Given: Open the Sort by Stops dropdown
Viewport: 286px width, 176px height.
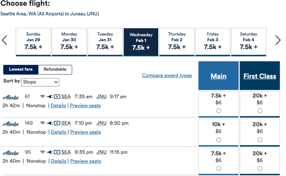Looking at the screenshot, I should [x=40, y=82].
